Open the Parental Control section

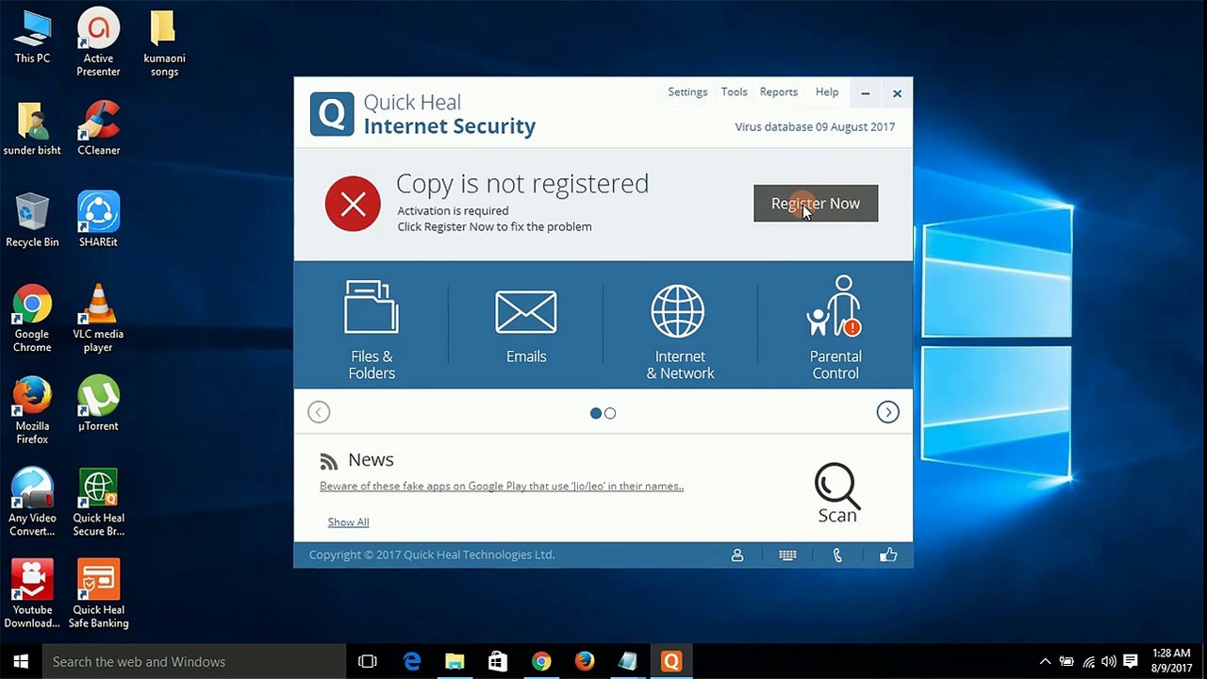click(x=835, y=327)
